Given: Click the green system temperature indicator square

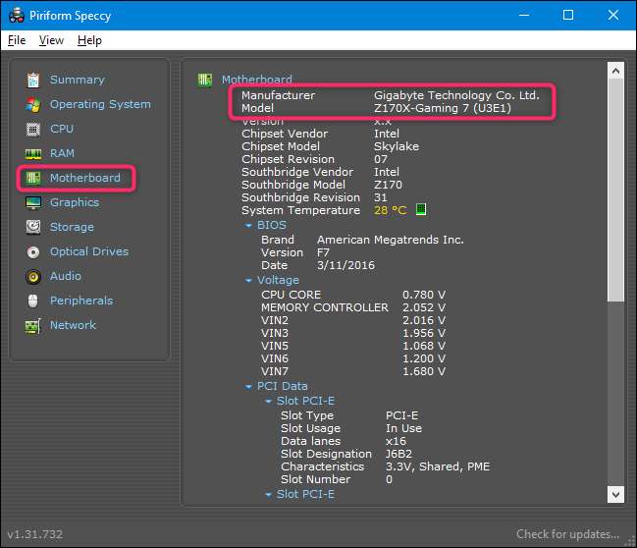Looking at the screenshot, I should (x=420, y=209).
